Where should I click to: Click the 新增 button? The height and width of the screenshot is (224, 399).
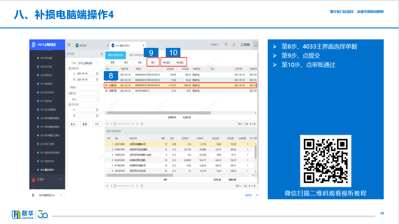point(112,62)
